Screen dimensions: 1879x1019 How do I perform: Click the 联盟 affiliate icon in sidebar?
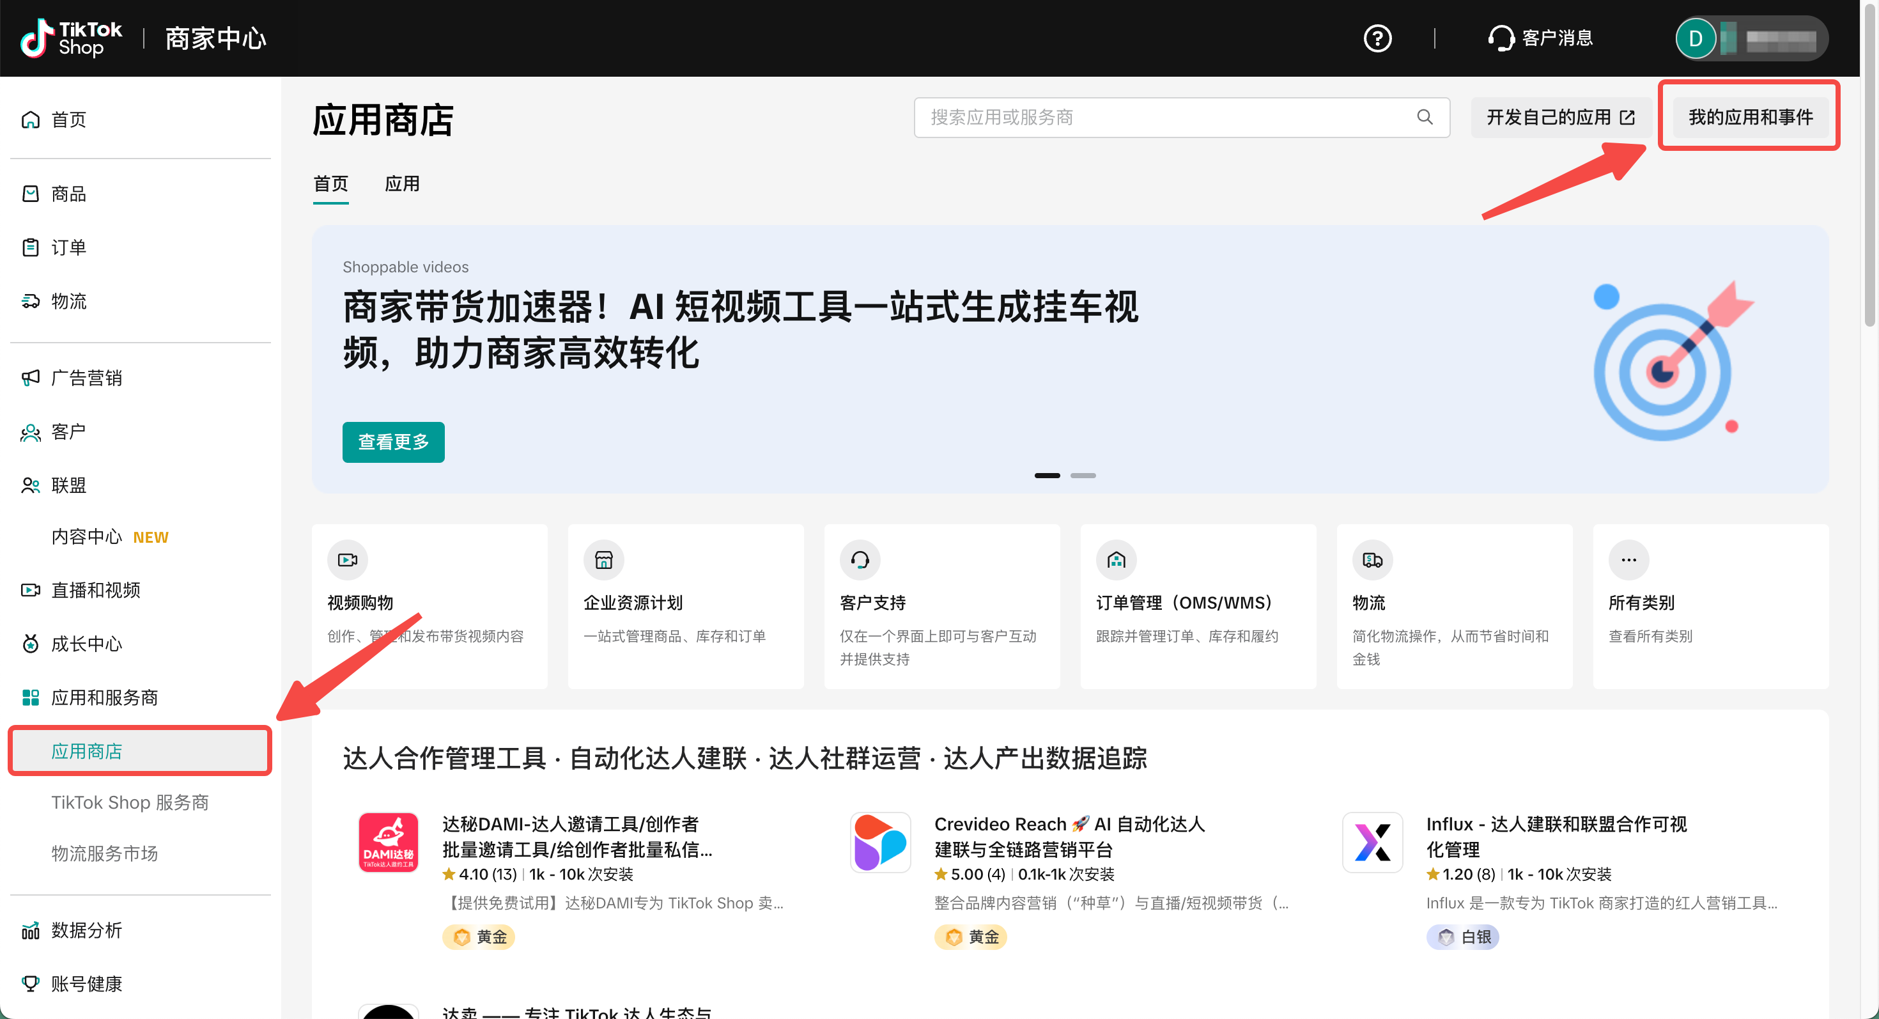[x=30, y=485]
